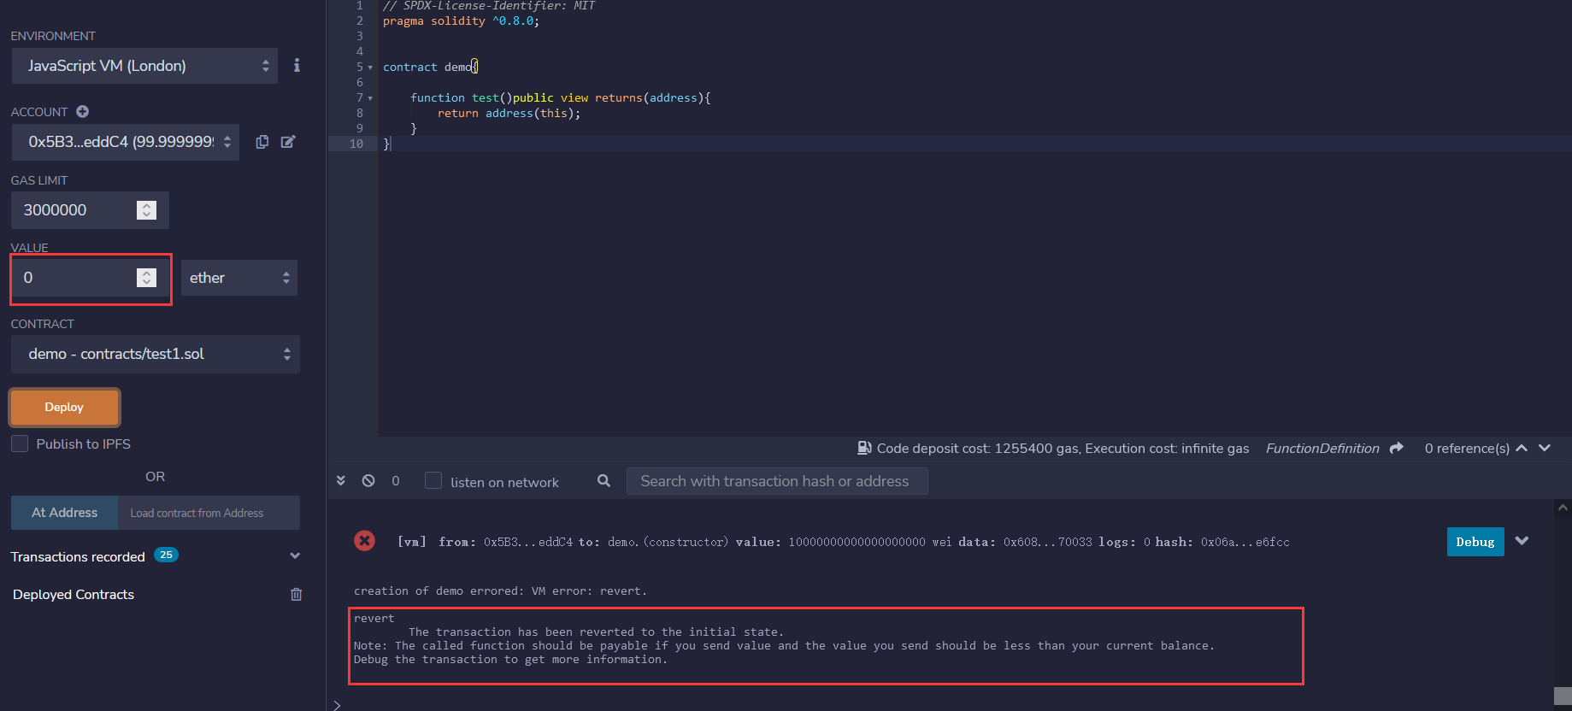Click the terminal scrollbar down thumb
The image size is (1572, 711).
pyautogui.click(x=1563, y=696)
